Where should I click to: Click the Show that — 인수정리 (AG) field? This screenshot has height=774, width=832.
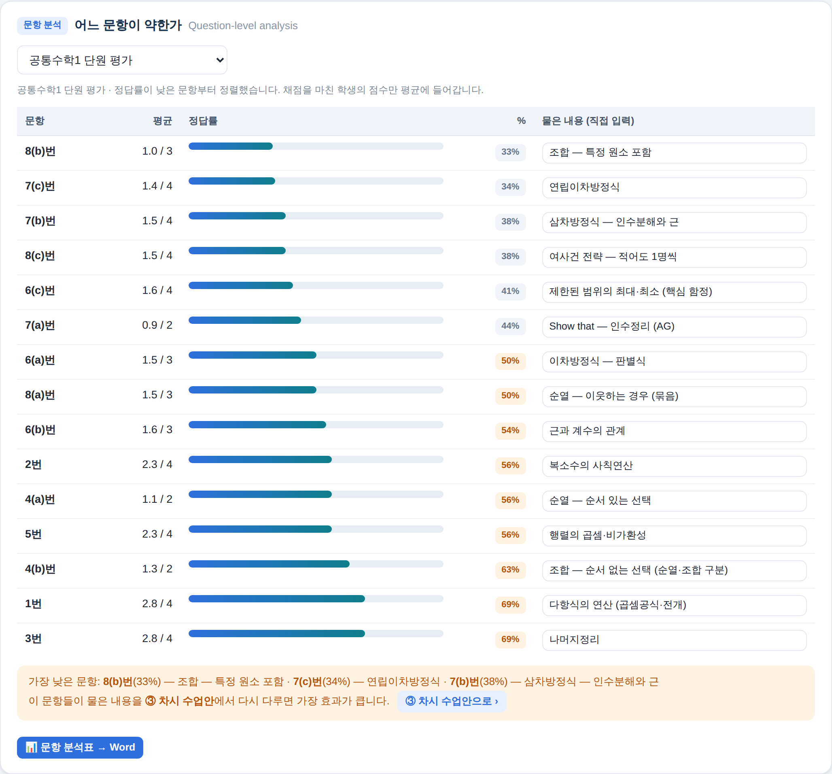[674, 326]
